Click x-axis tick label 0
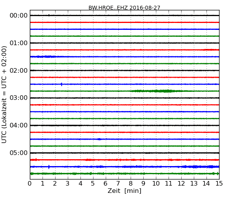This screenshot has width=249, height=199. 30,184
